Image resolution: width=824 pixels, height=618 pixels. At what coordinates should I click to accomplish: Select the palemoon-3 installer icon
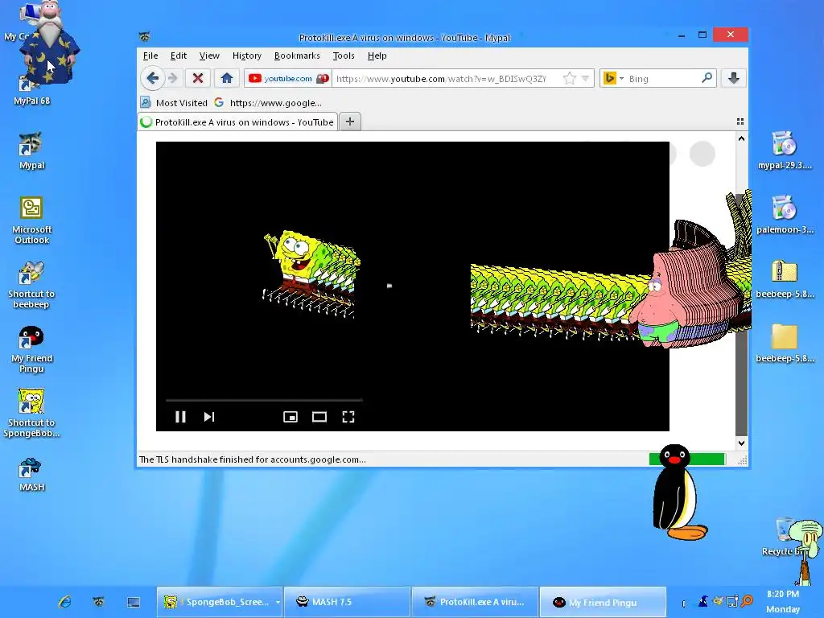(785, 215)
